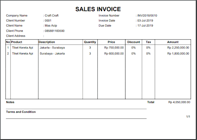This screenshot has width=197, height=140.
Task: Select tax 0% in row 2
Action: pyautogui.click(x=148, y=53)
